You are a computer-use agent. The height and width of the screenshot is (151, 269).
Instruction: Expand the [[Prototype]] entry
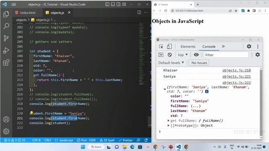coord(169,125)
